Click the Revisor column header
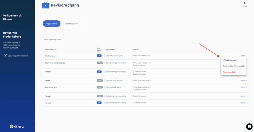Screen dimensions: 254x132 136,50
